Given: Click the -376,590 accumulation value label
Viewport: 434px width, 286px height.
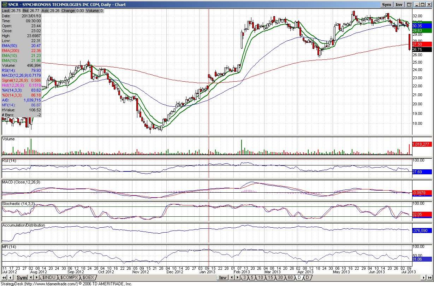Looking at the screenshot, I should (x=422, y=230).
